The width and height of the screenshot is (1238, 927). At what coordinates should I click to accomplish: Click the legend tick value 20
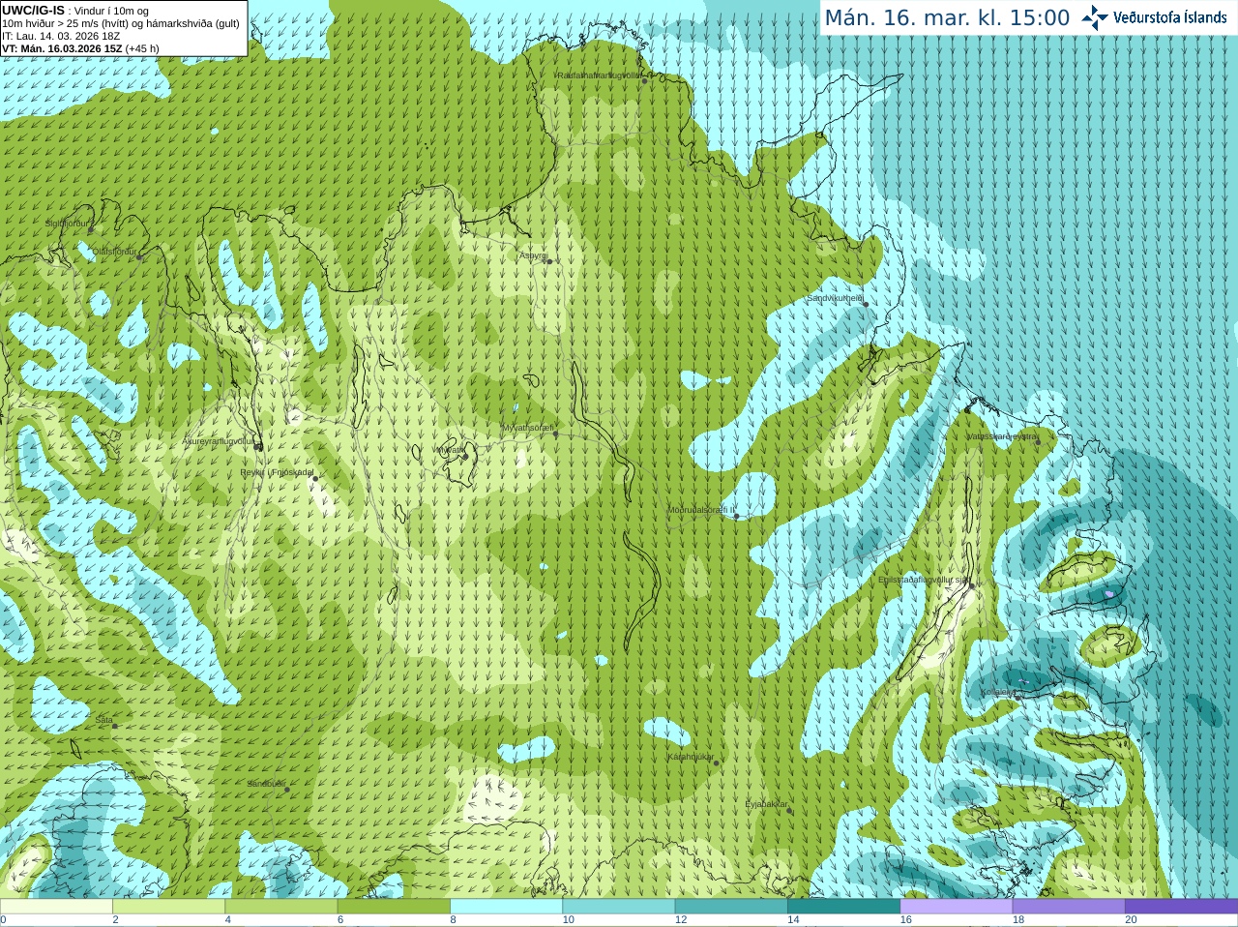click(x=1131, y=920)
